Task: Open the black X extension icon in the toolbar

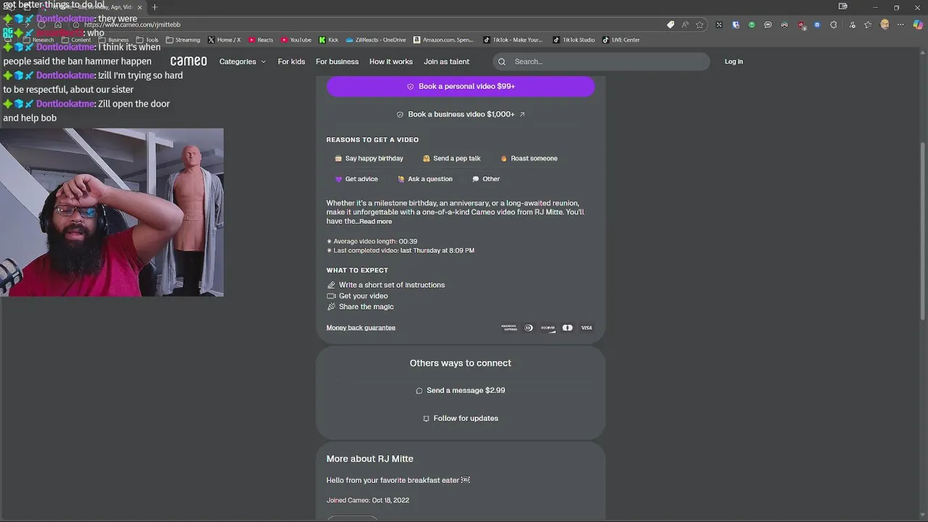Action: point(719,25)
